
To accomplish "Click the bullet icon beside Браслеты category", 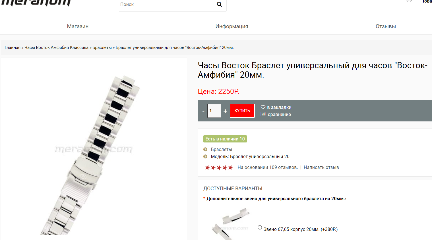I will (205, 149).
